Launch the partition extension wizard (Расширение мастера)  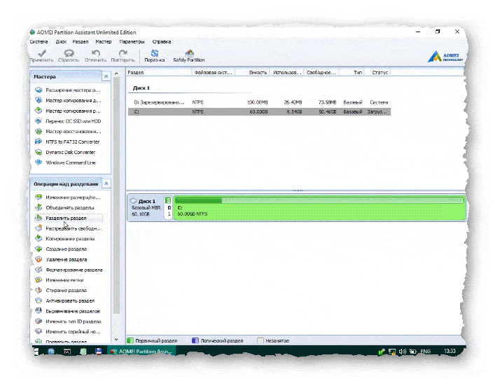click(x=68, y=90)
